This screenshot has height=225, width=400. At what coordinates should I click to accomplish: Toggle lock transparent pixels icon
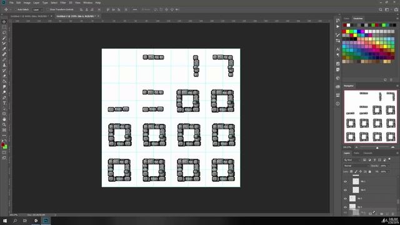click(x=351, y=172)
